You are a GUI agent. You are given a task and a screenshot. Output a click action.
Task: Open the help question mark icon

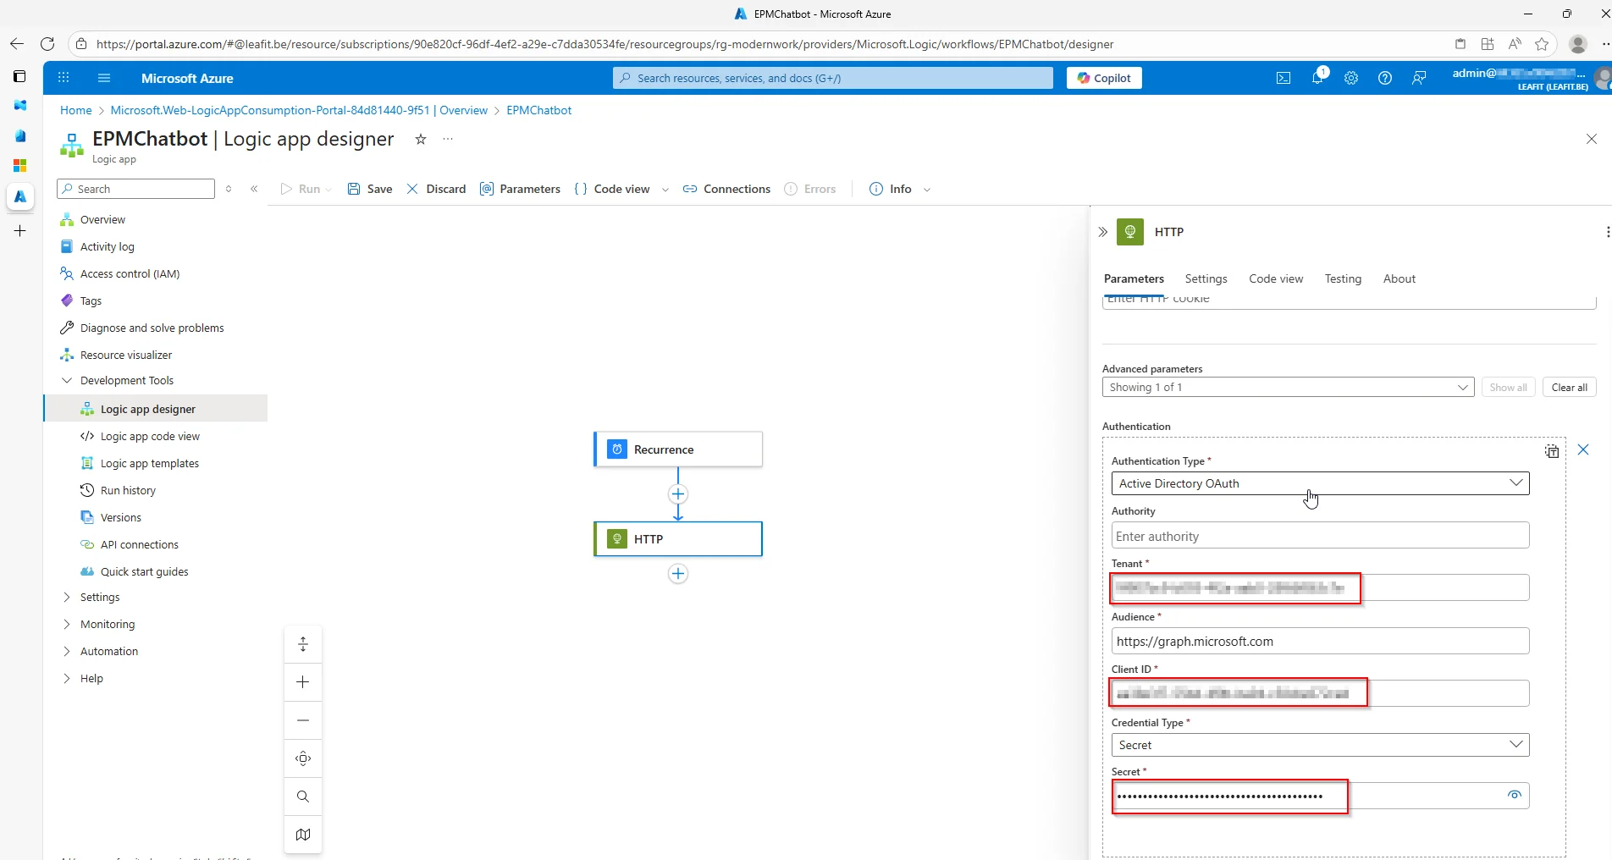1385,78
